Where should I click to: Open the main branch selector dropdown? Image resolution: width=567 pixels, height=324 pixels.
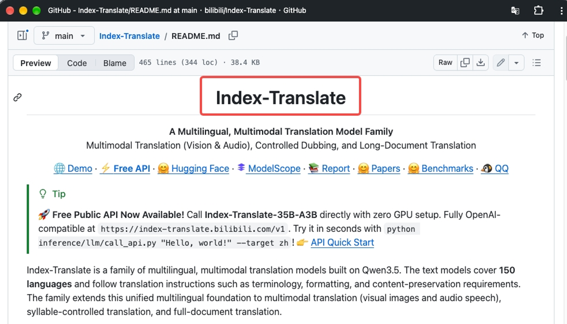point(64,35)
